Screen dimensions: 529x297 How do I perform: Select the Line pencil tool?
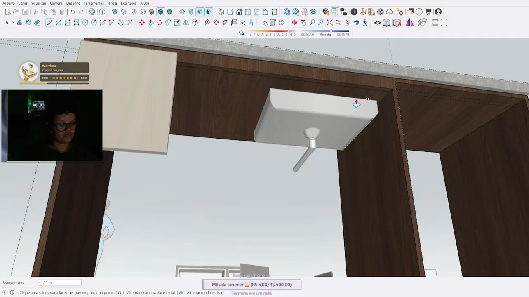point(50,23)
